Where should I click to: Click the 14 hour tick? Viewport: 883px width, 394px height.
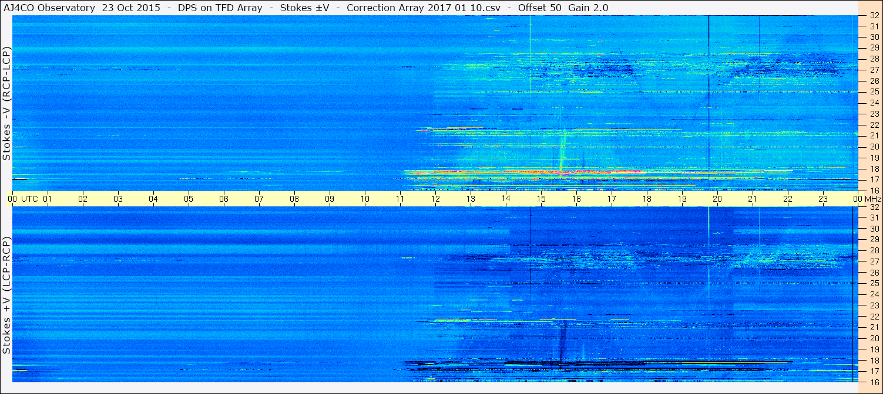(x=506, y=199)
